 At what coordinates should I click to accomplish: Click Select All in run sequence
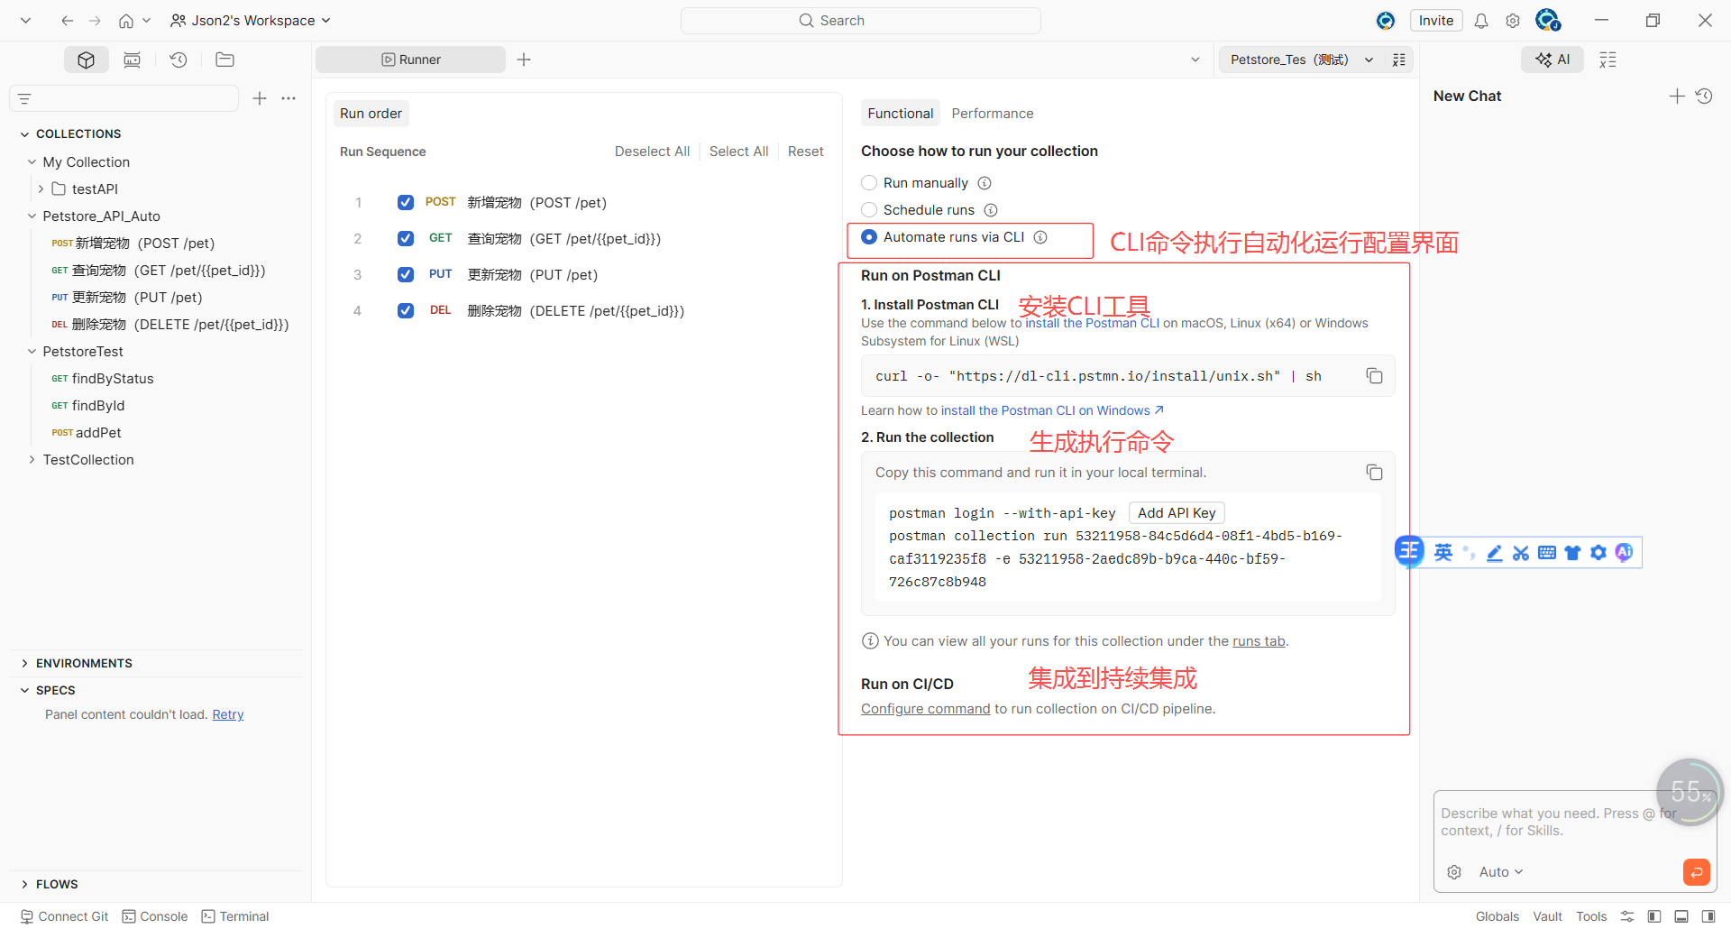[x=738, y=152]
